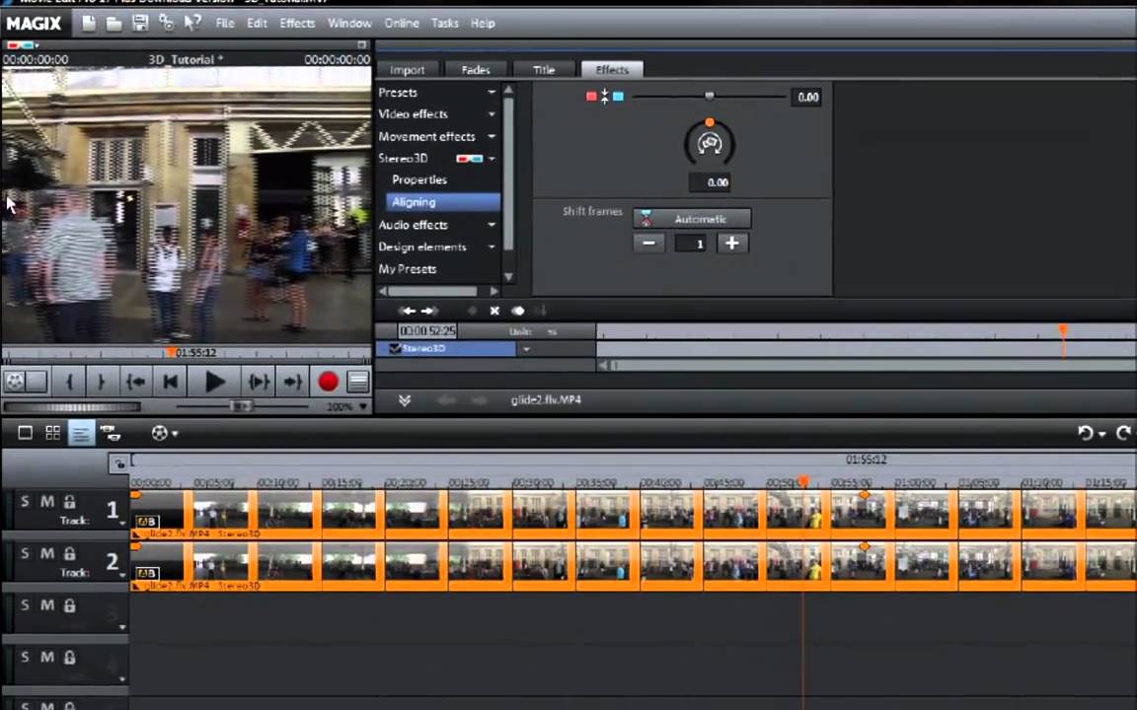Redo the last action
This screenshot has height=710, width=1137.
pos(1123,433)
